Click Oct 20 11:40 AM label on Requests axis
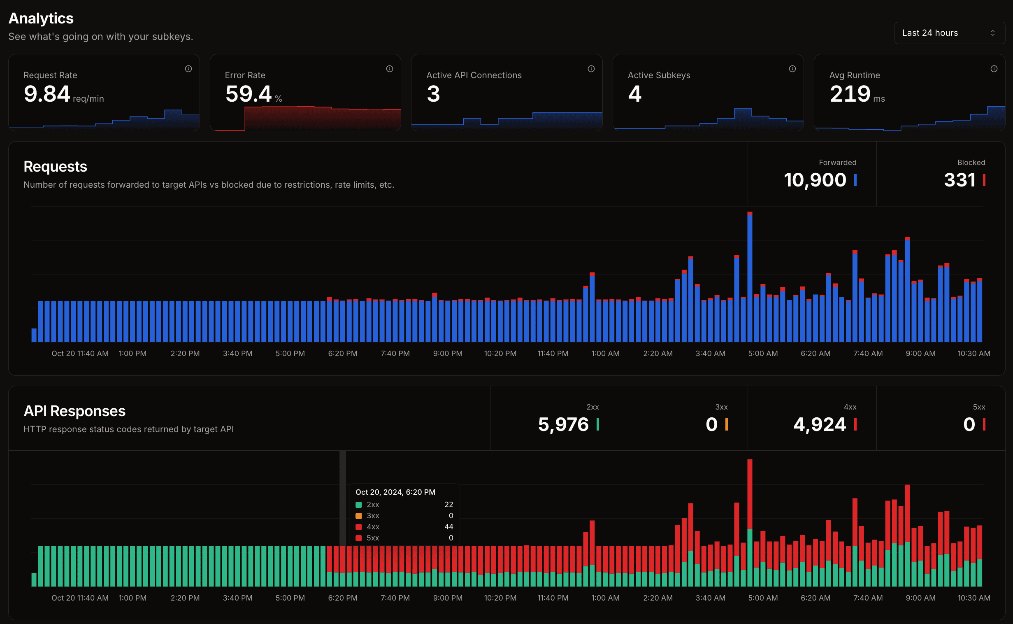 pos(80,354)
